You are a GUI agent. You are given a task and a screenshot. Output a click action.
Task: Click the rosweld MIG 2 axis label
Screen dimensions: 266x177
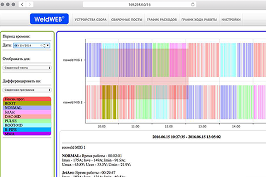[72, 102]
